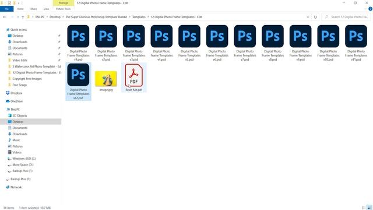Click Templates in address breadcrumb
This screenshot has width=373, height=210.
[x=139, y=17]
